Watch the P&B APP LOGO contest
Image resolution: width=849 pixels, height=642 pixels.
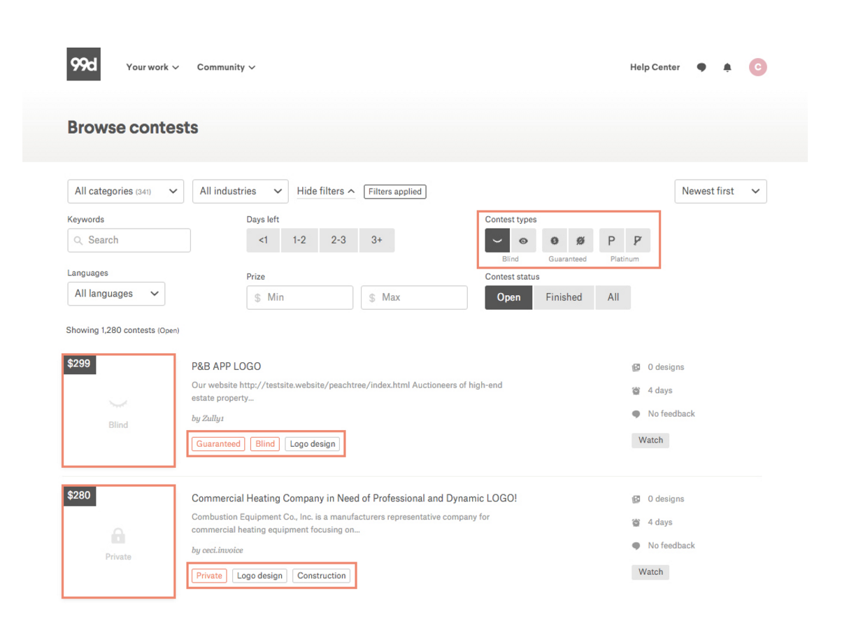click(x=650, y=440)
